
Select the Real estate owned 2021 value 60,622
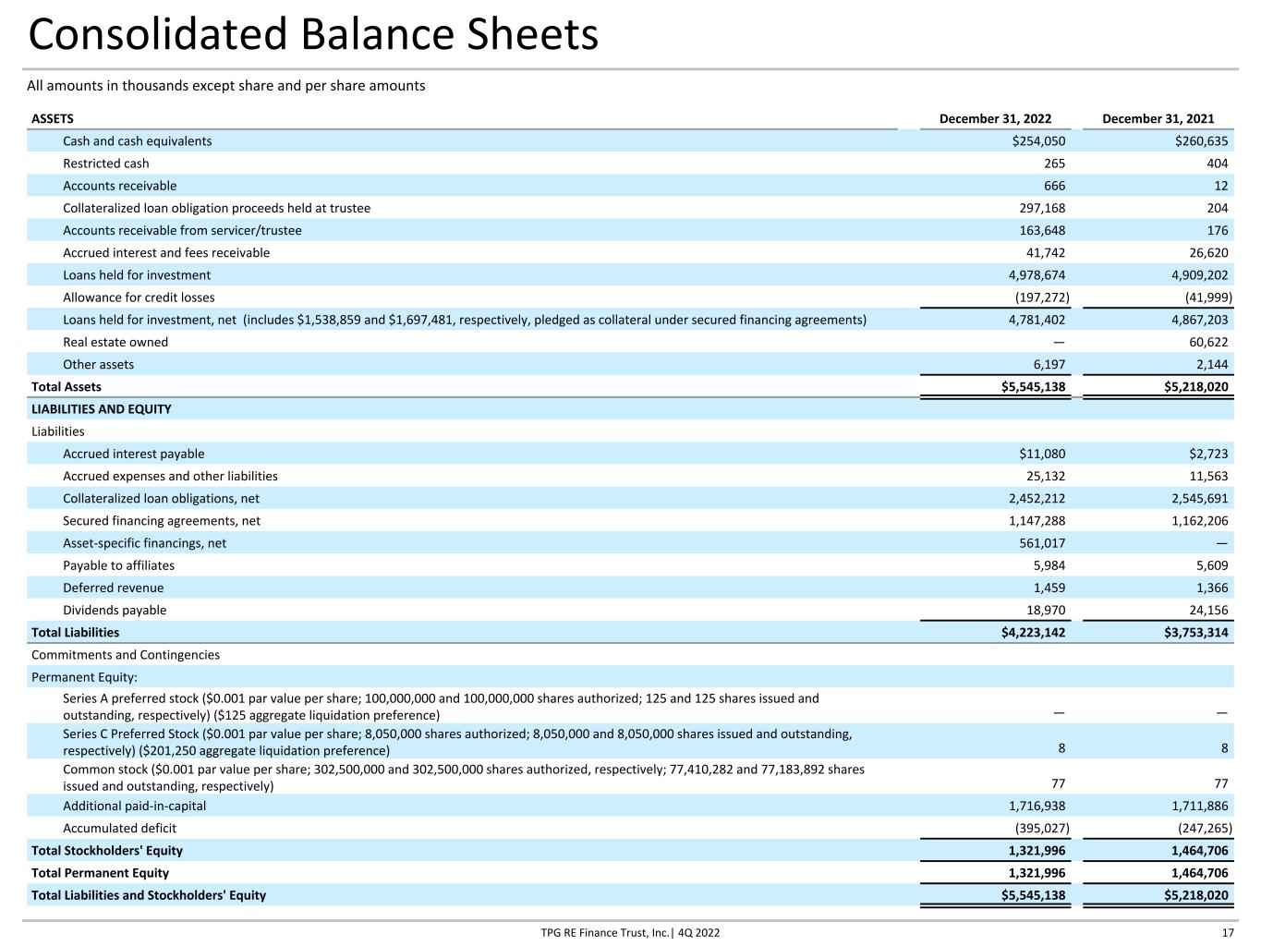pyautogui.click(x=1208, y=342)
